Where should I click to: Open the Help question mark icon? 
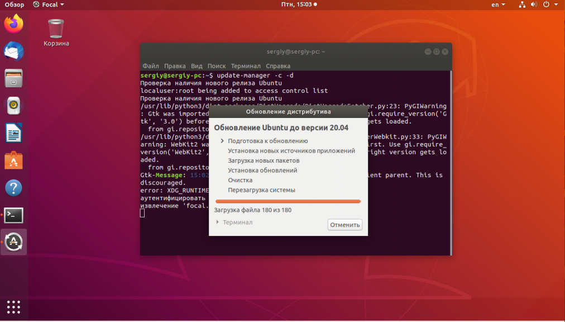[x=14, y=188]
